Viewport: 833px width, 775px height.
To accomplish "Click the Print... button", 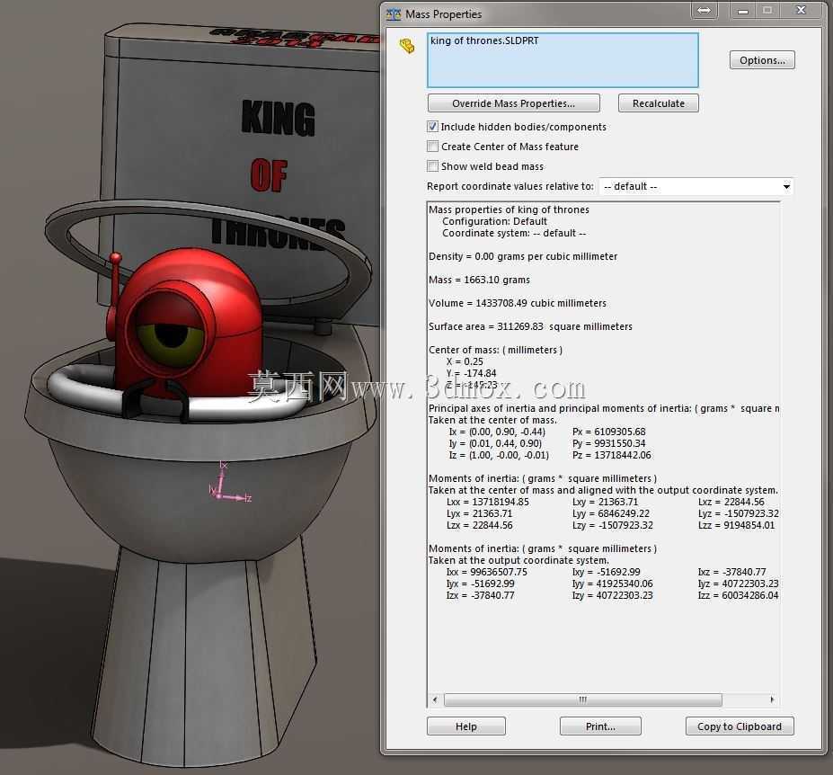I will point(600,726).
